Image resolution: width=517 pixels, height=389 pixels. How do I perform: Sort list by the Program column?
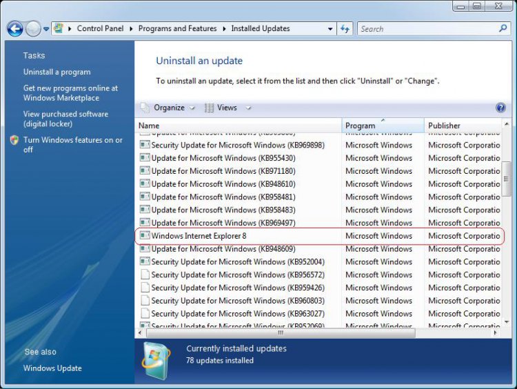(383, 126)
